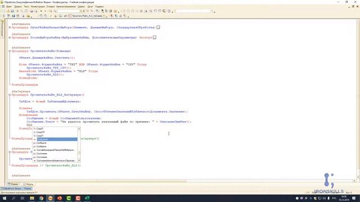Screen dimensions: 360x202
Task: Click the Cut scissors toolbar icon
Action: (x=17, y=11)
